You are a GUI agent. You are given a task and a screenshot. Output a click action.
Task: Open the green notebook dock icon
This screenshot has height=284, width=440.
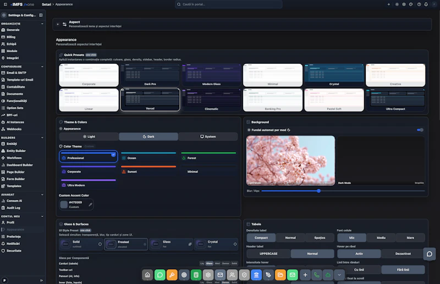click(x=196, y=275)
